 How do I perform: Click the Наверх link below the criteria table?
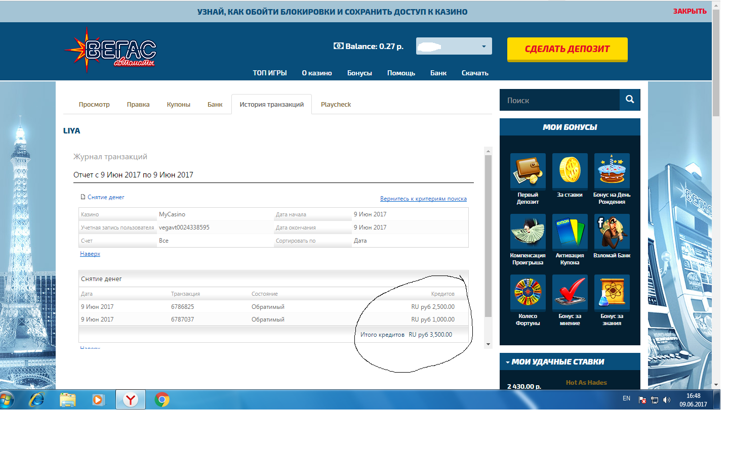[90, 254]
